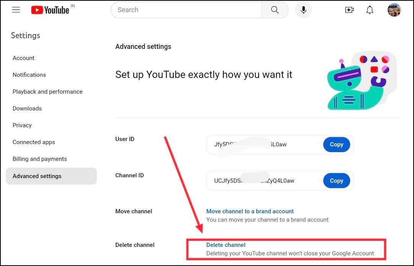
Task: Open the hamburger guide menu
Action: (16, 10)
